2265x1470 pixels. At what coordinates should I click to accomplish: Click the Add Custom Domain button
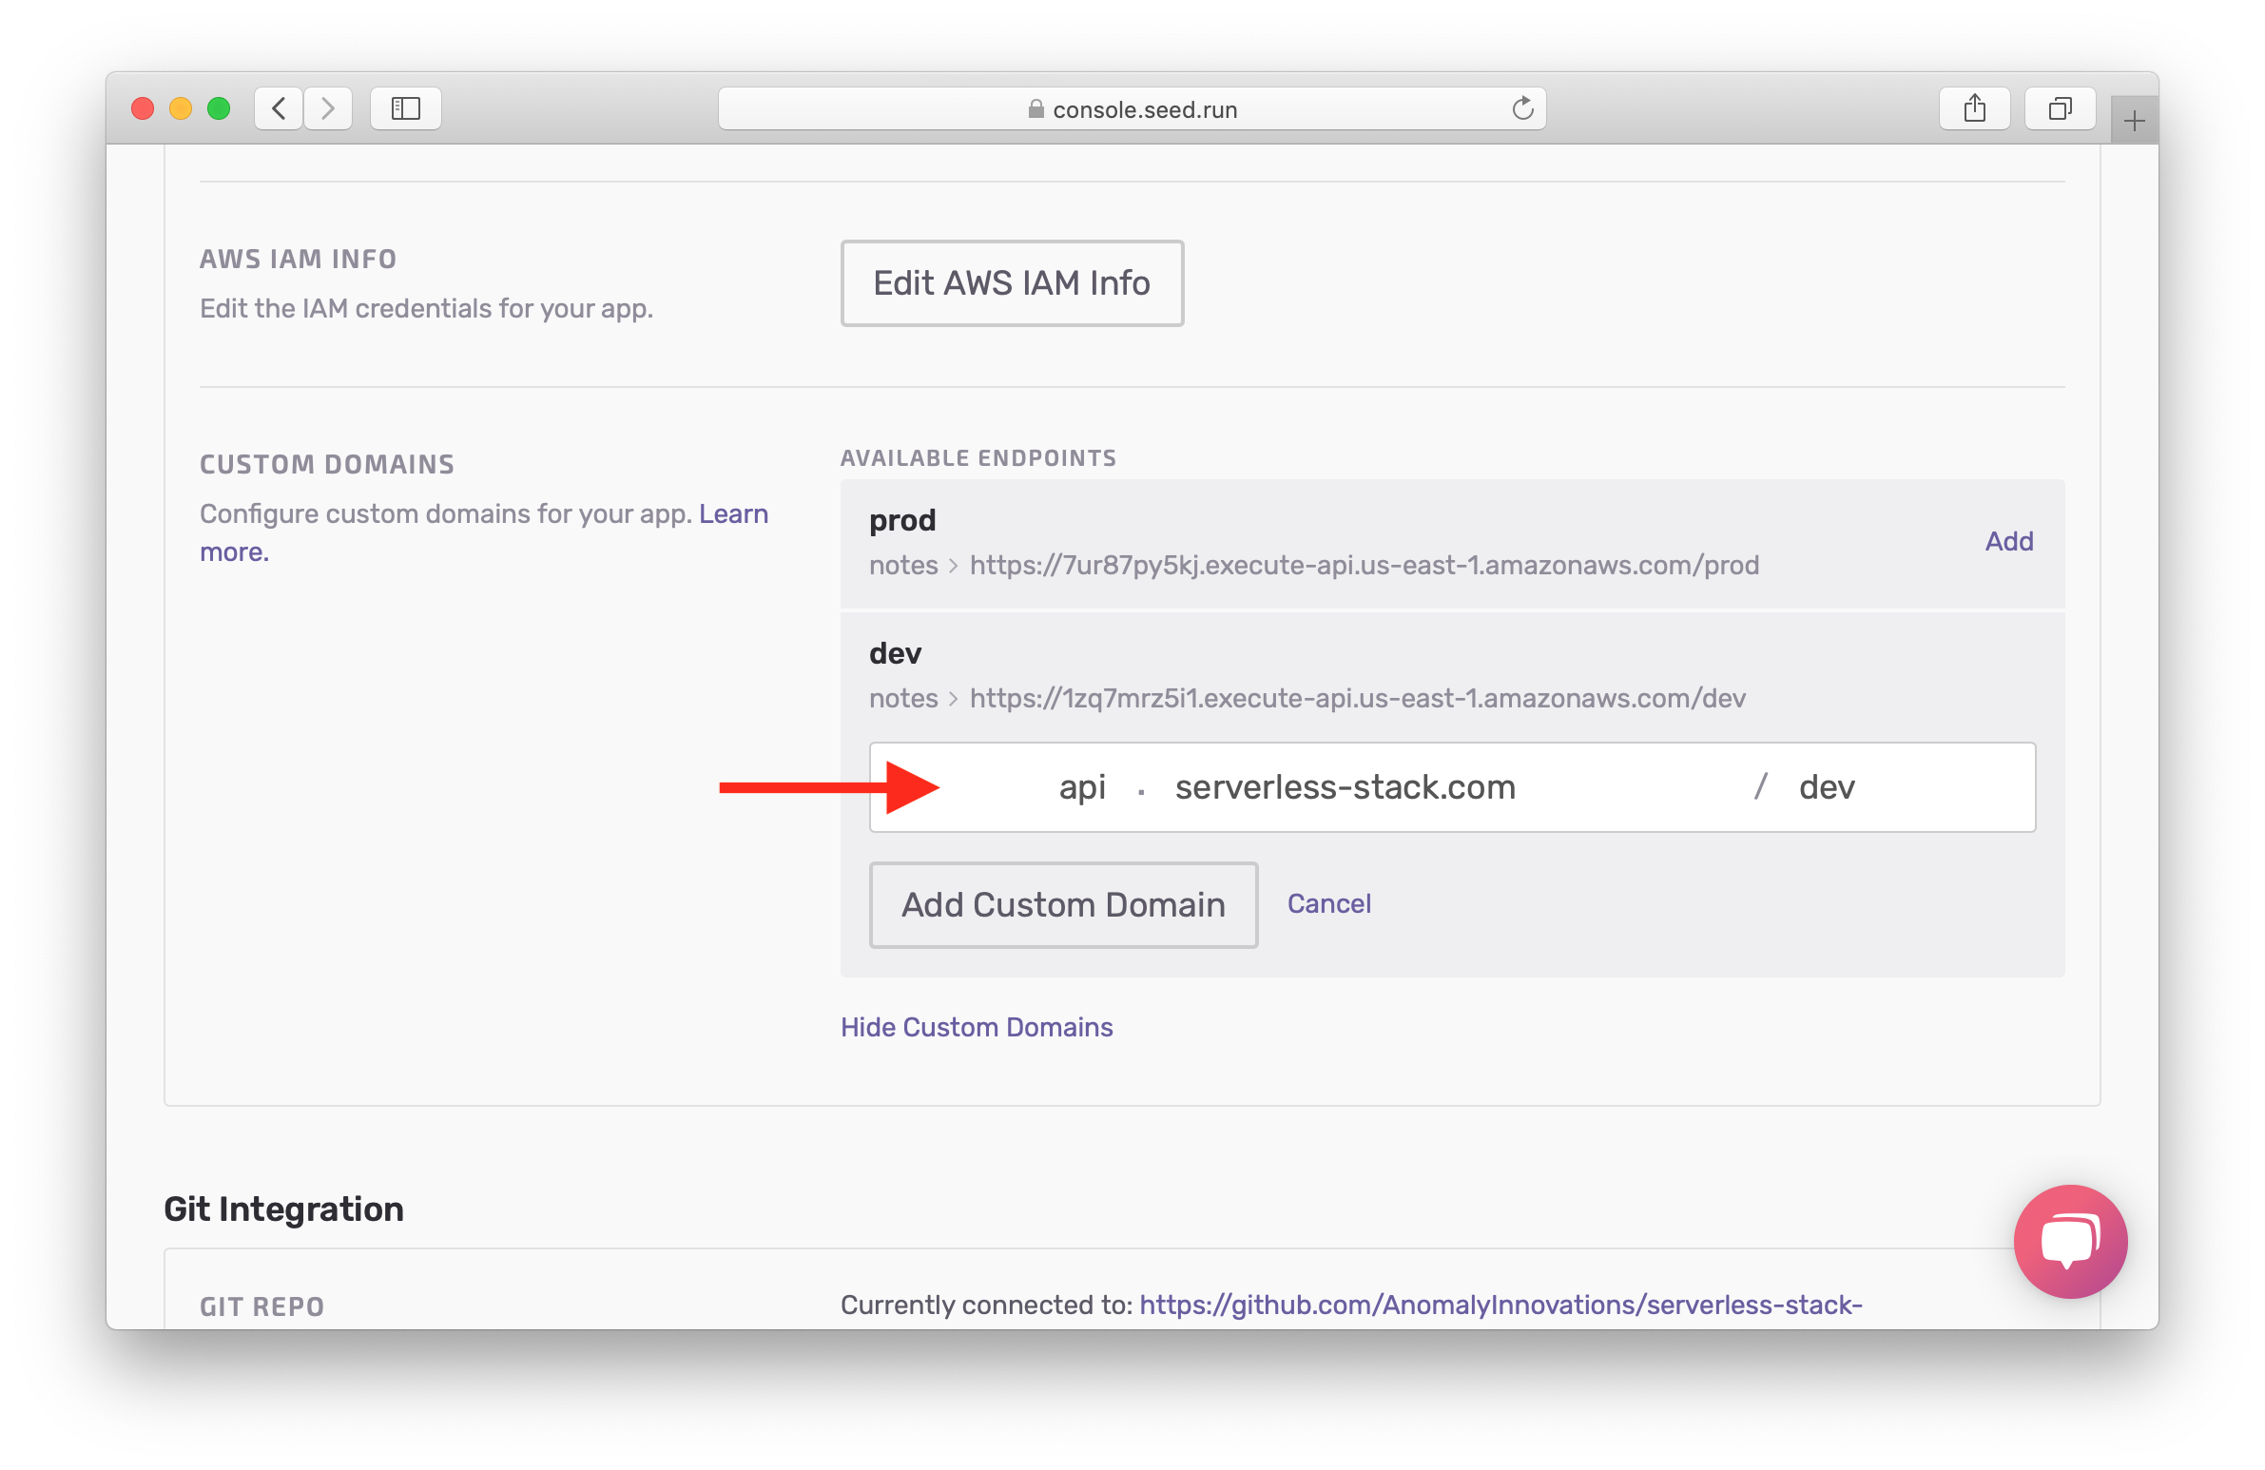(1063, 905)
